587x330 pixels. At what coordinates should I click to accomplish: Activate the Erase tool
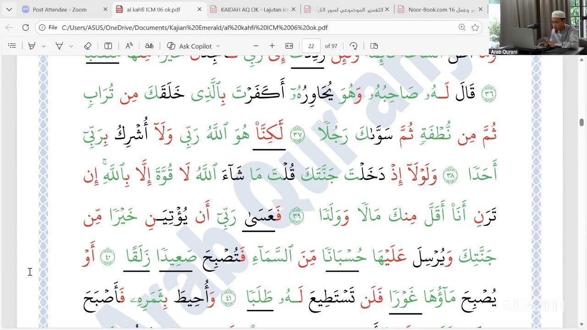pos(88,46)
